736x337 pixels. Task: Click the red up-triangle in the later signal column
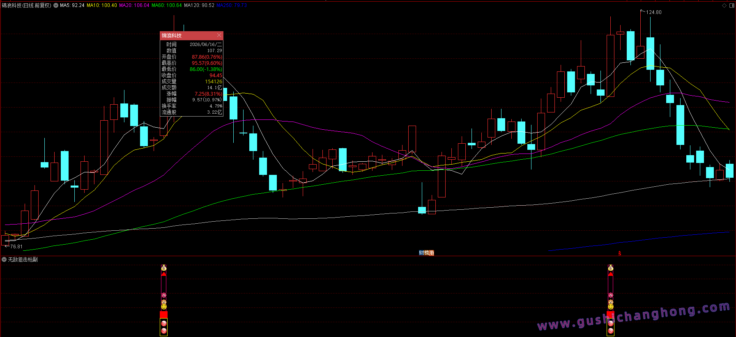point(611,273)
